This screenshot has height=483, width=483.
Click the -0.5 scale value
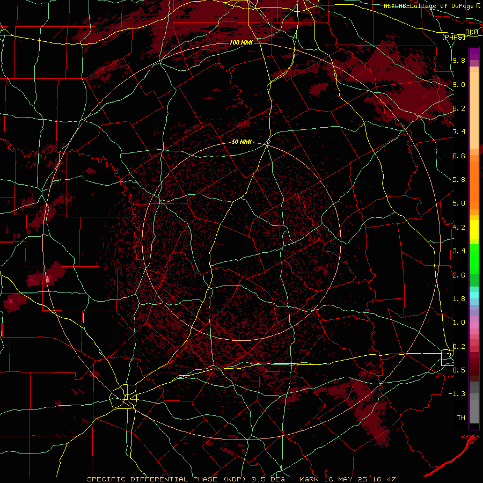coord(457,370)
